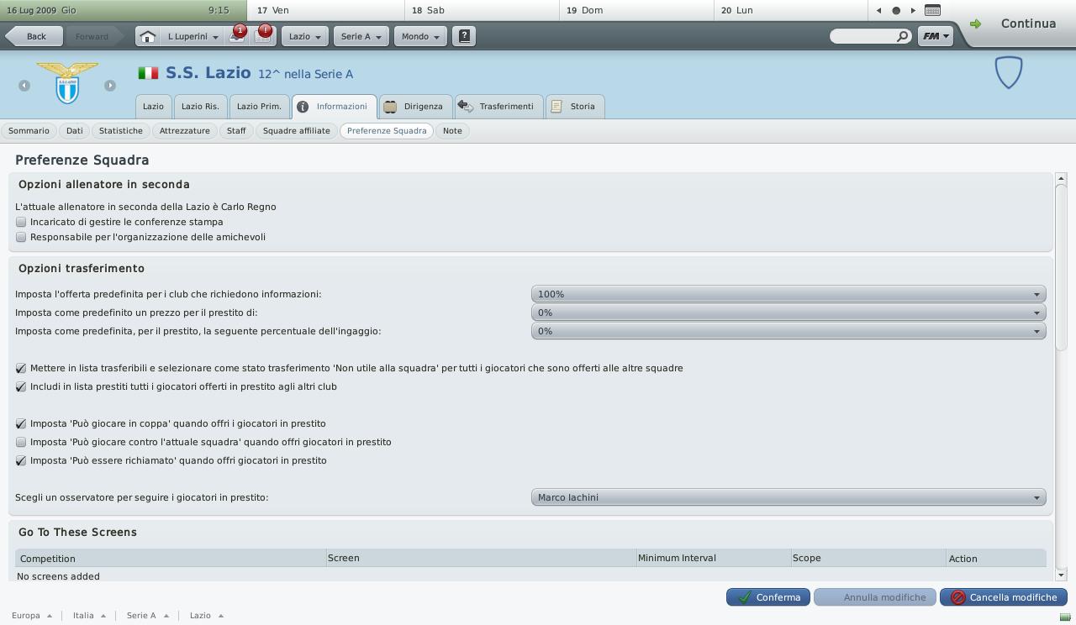Viewport: 1076px width, 625px height.
Task: Click the S.S. Lazio club crest
Action: point(67,82)
